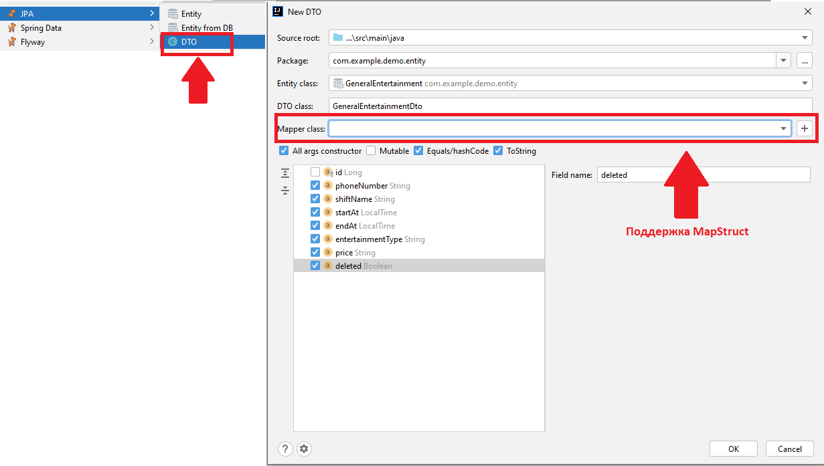Uncheck the price field checkbox
The width and height of the screenshot is (824, 466).
(315, 253)
